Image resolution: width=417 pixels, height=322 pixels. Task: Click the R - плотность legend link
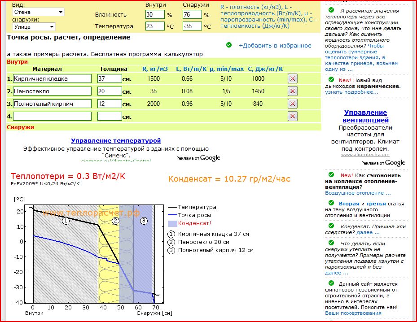268,17
